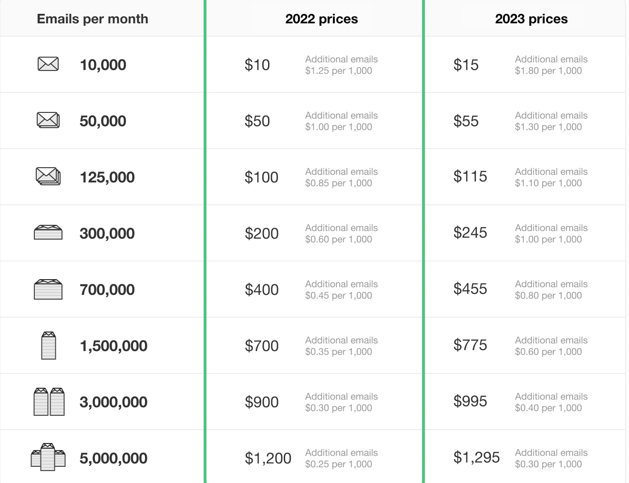Click the Emails per month header
This screenshot has height=483, width=629.
[x=93, y=19]
